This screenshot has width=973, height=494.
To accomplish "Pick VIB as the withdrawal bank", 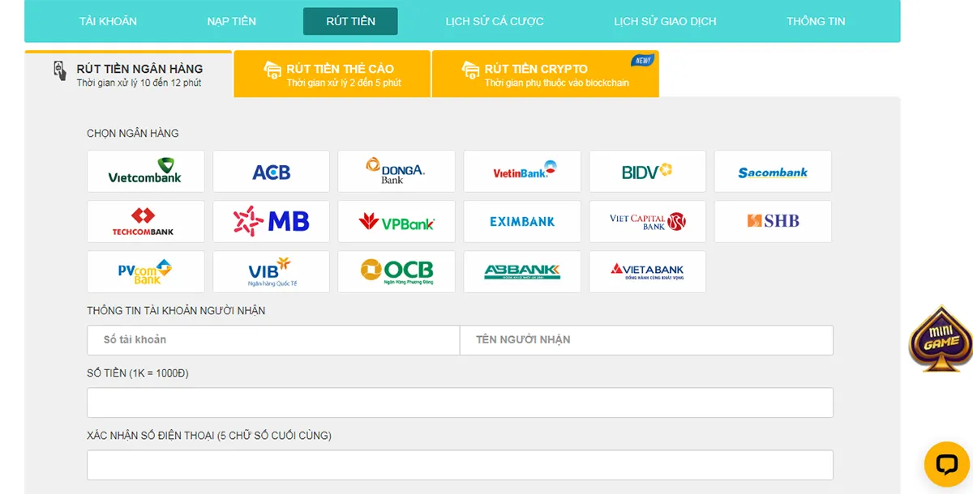I will click(272, 272).
